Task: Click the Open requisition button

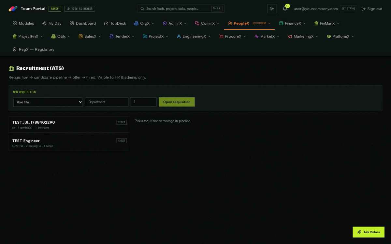Action: (177, 102)
